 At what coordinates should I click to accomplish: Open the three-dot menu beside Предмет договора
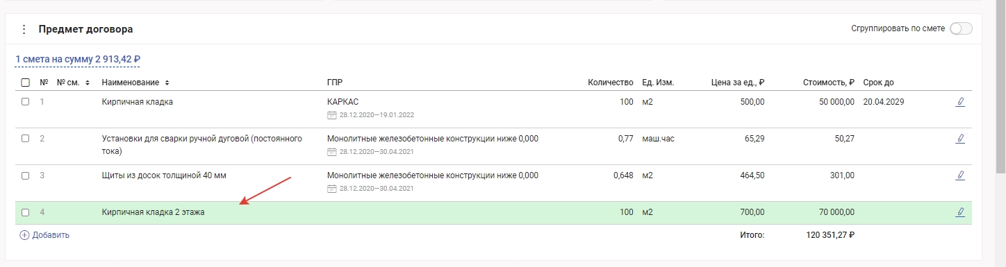[24, 29]
